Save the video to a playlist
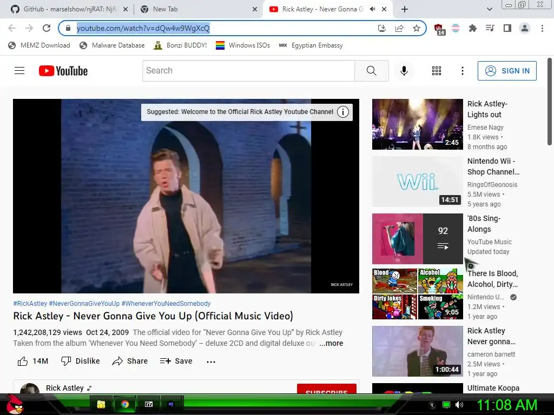This screenshot has width=554, height=415. coord(176,361)
